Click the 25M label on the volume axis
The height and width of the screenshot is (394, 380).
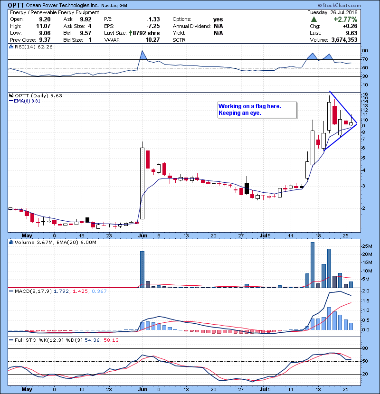(367, 246)
